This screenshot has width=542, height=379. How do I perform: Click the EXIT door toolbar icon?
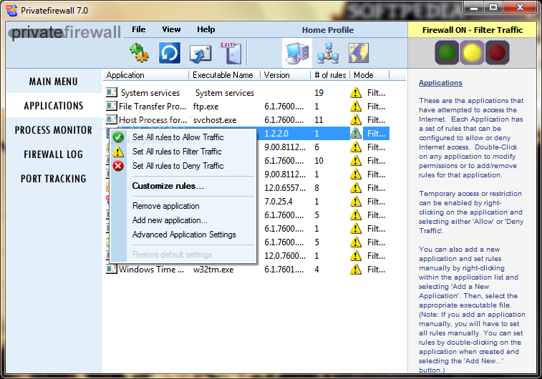click(x=231, y=53)
